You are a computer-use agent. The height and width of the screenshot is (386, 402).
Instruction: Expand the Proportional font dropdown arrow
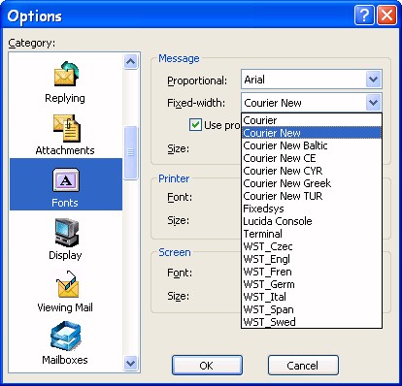[x=374, y=80]
